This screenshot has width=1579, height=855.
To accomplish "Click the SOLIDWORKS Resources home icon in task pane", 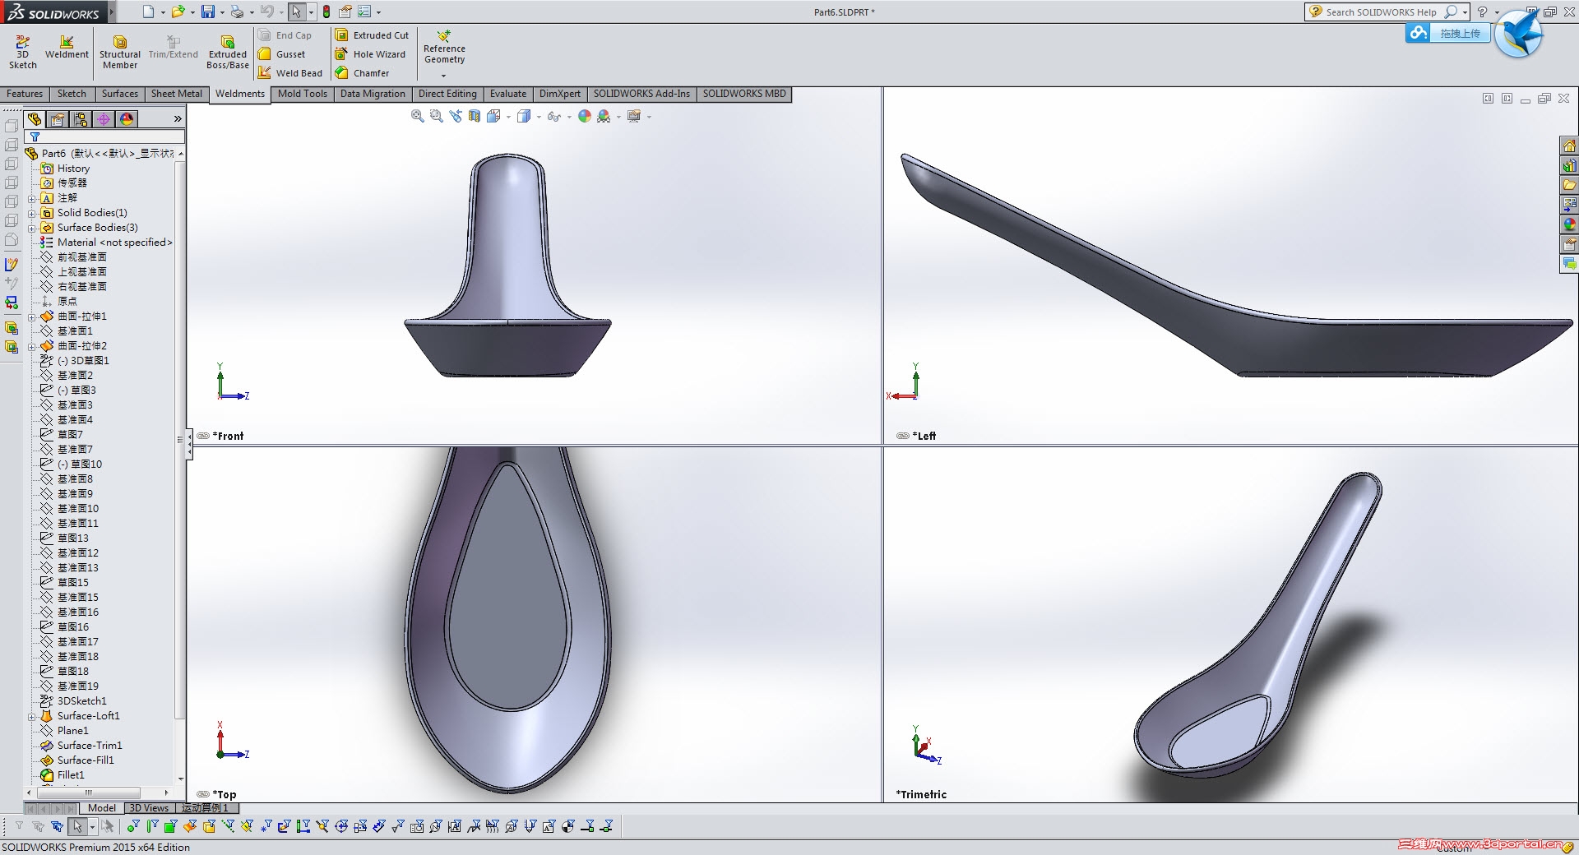I will pos(1569,146).
